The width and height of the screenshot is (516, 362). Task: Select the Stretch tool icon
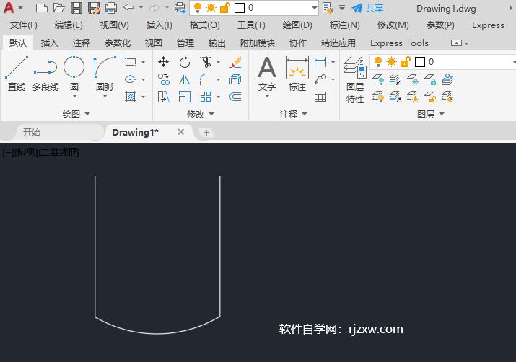pos(164,97)
